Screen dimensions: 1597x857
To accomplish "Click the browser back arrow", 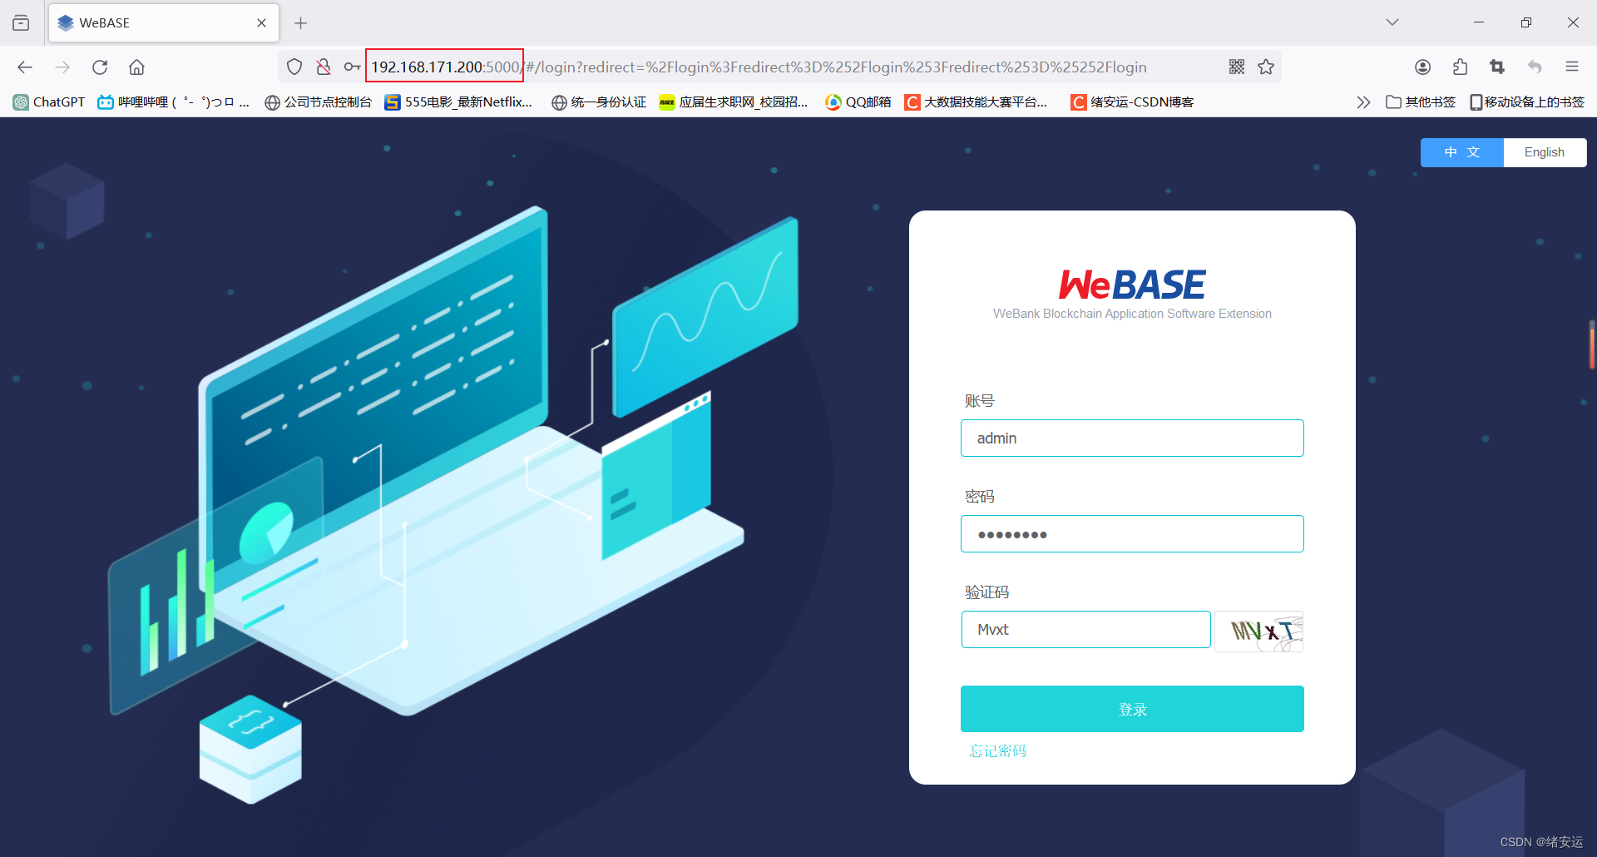I will pyautogui.click(x=25, y=67).
